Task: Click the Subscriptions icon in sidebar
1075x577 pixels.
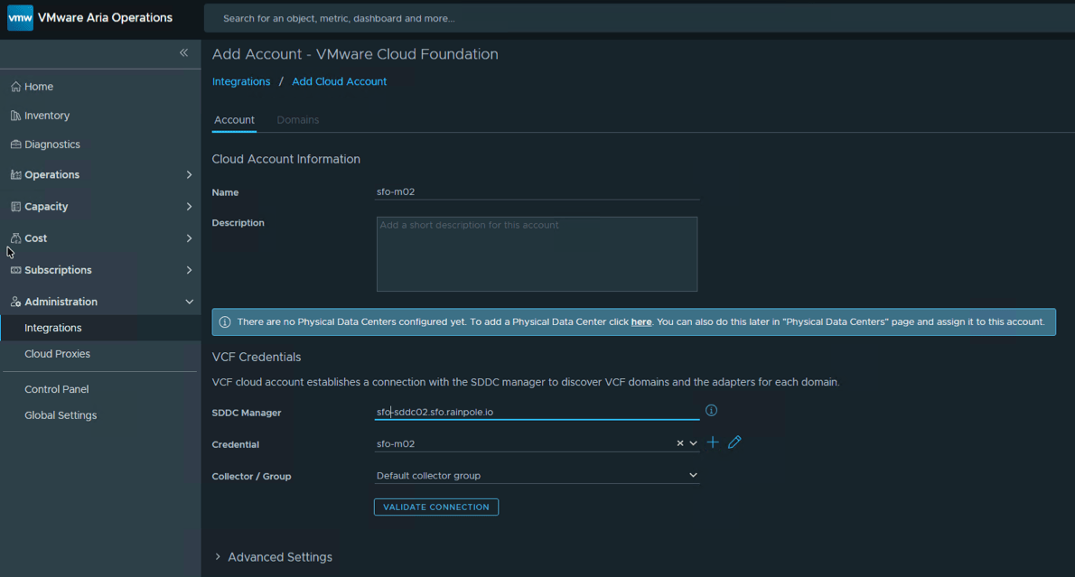Action: pos(15,270)
